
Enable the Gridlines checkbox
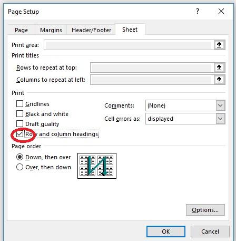click(19, 104)
